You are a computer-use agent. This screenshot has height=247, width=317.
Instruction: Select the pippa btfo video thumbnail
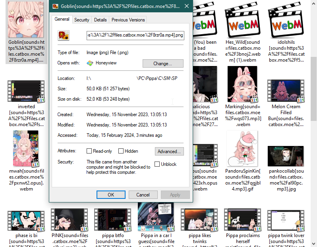(113, 220)
